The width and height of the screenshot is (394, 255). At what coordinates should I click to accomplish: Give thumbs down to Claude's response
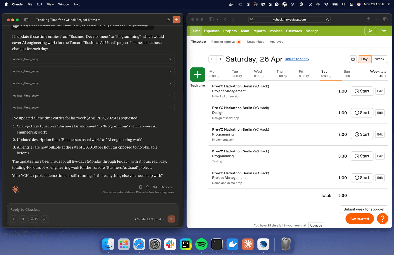(155, 187)
